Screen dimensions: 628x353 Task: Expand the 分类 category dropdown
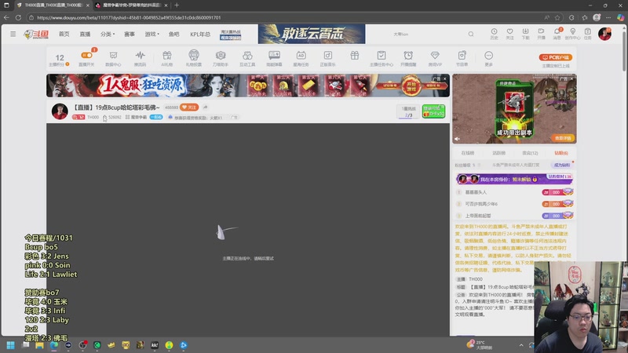click(x=108, y=34)
